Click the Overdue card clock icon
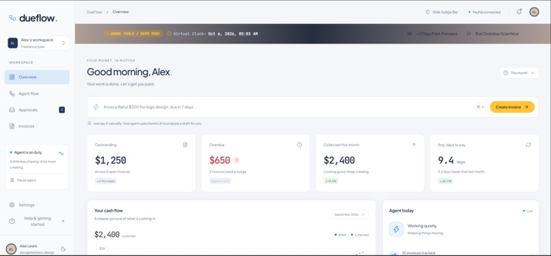 pyautogui.click(x=299, y=145)
